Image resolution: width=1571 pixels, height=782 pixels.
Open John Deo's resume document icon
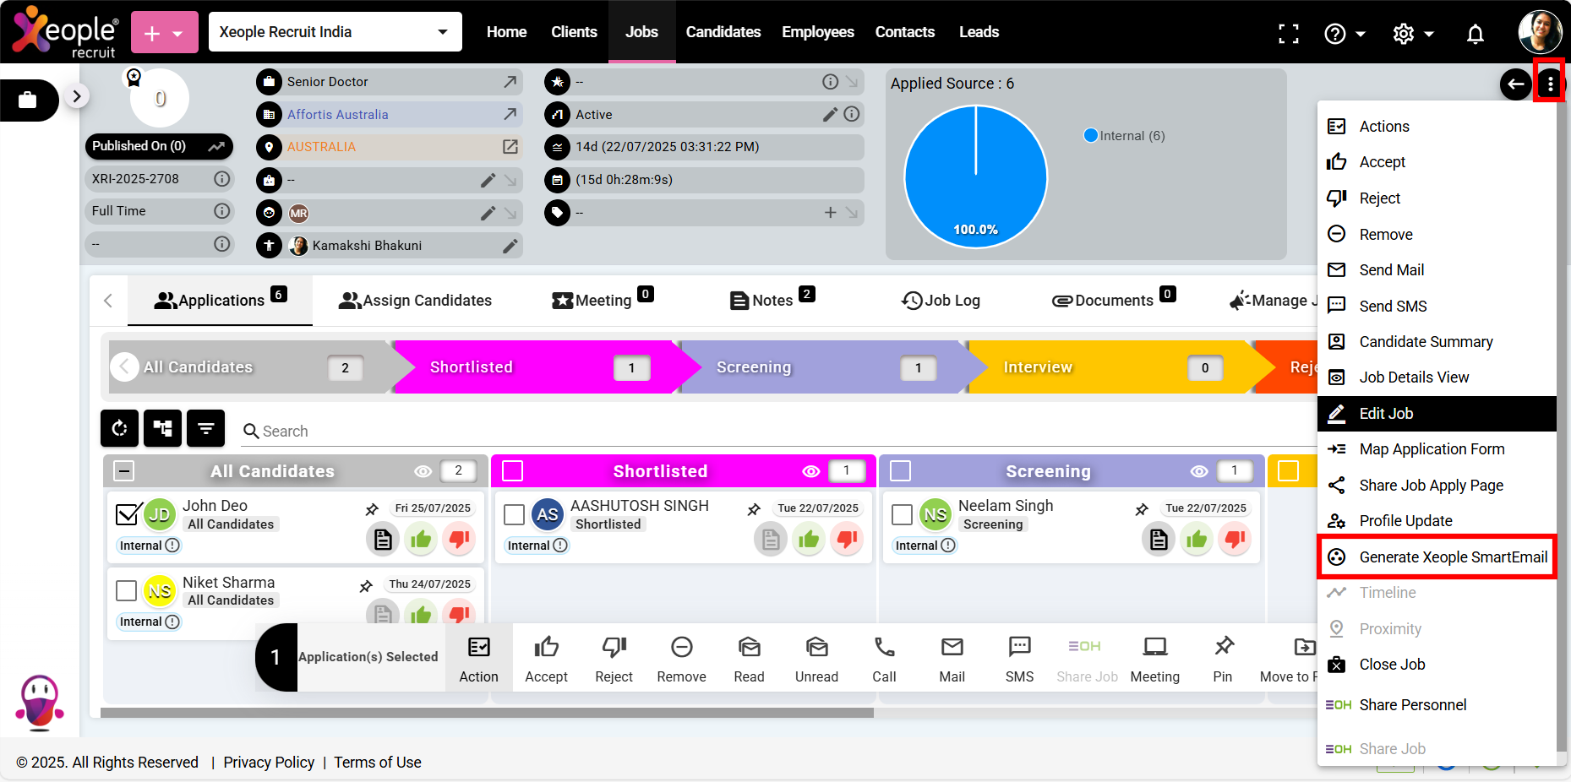[383, 539]
